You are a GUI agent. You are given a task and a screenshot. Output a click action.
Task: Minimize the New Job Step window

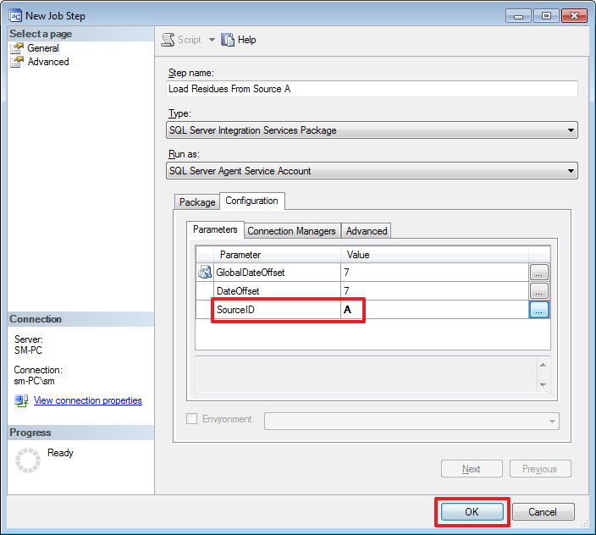tap(518, 16)
